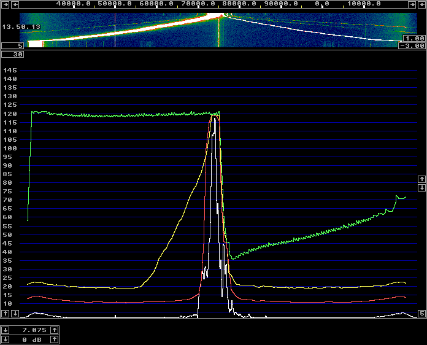
Task: Edit the waterfall averaging box showing 5
Action: click(12, 46)
